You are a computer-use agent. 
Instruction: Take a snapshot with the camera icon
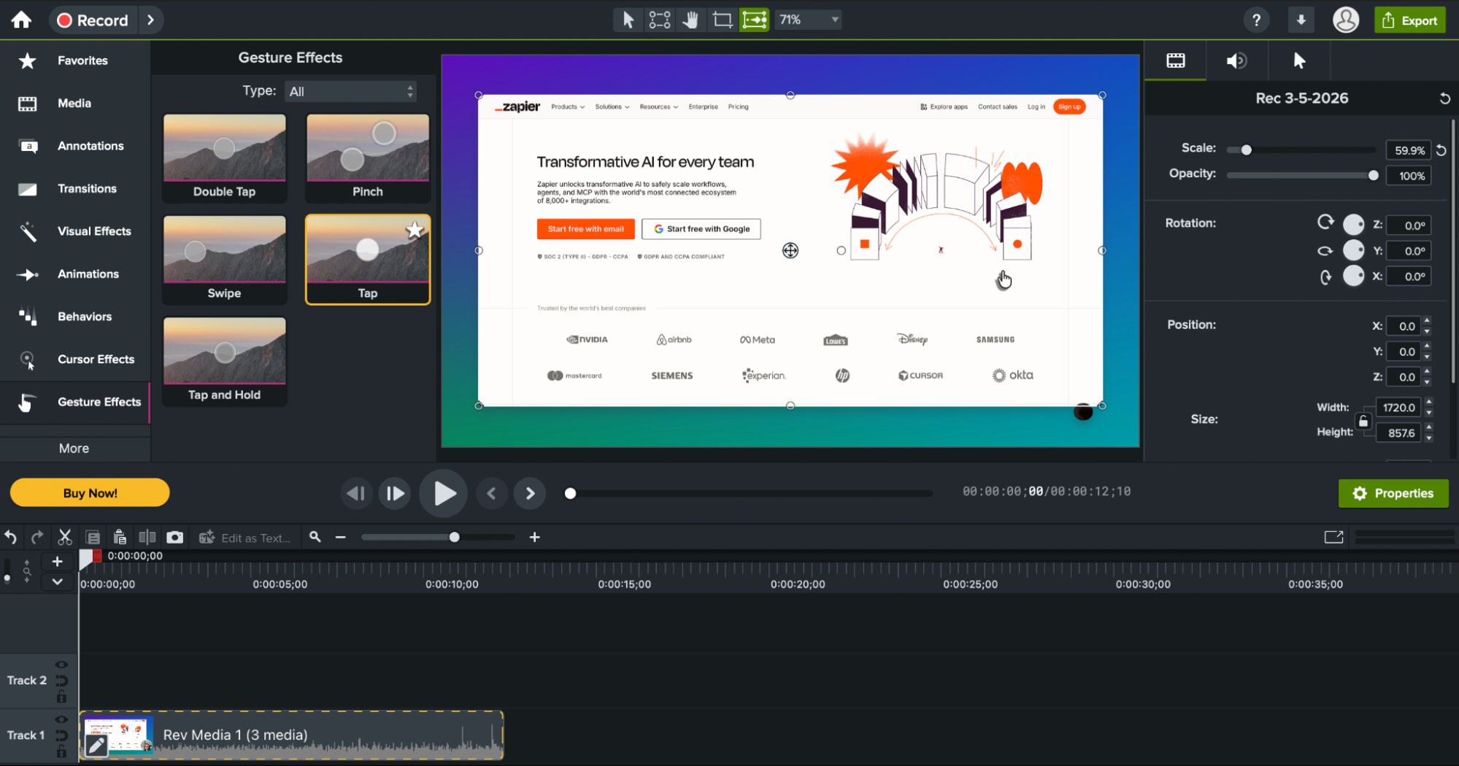(x=174, y=537)
